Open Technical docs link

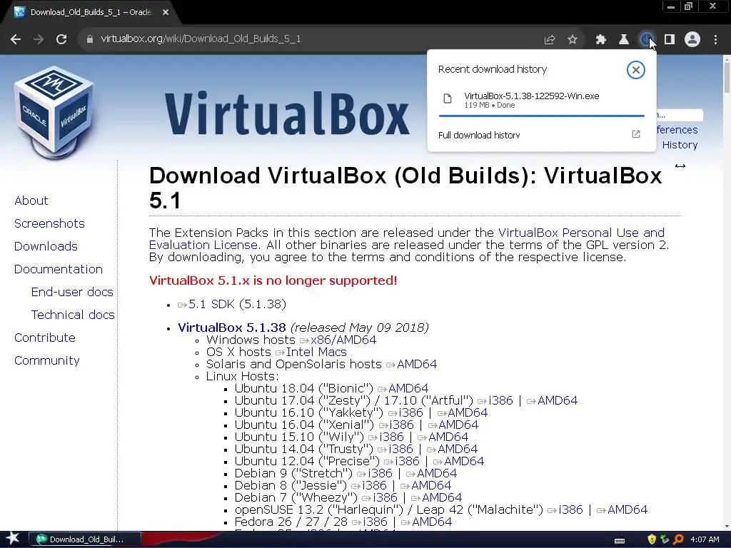click(x=73, y=315)
